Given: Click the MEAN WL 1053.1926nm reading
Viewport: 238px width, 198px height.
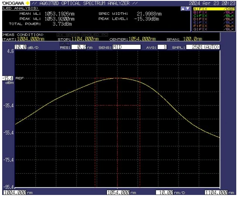Looking at the screenshot, I should pyautogui.click(x=59, y=14).
